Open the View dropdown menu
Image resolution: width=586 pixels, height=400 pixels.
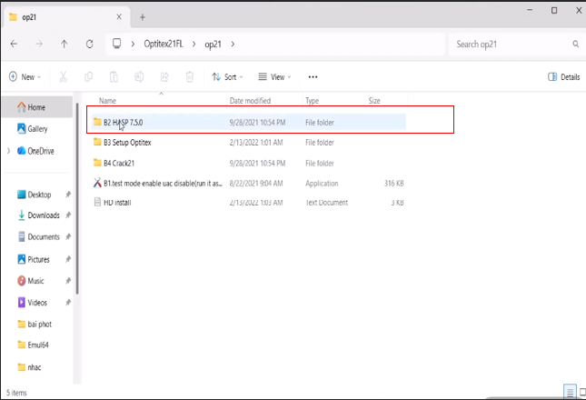point(273,77)
